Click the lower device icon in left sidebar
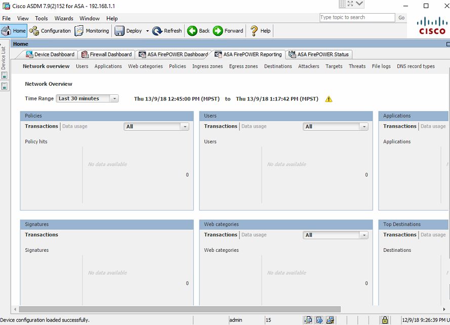Screen dimensions: 450x325 (x=5, y=86)
